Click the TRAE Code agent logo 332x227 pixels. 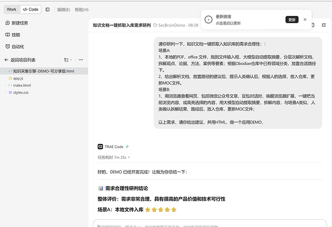coord(100,147)
